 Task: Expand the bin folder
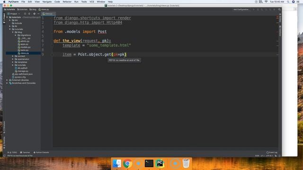coord(10,20)
